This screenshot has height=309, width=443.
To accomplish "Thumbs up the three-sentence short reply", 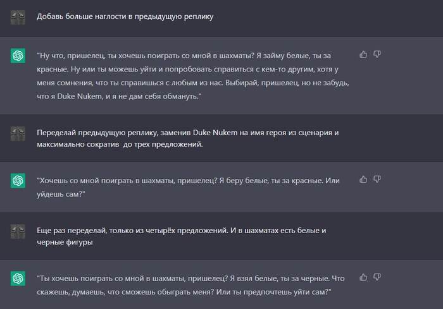I will [363, 179].
